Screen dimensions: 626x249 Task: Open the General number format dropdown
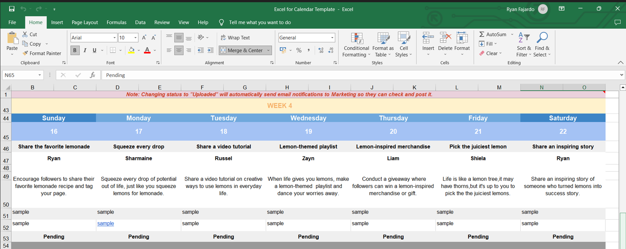(x=332, y=38)
